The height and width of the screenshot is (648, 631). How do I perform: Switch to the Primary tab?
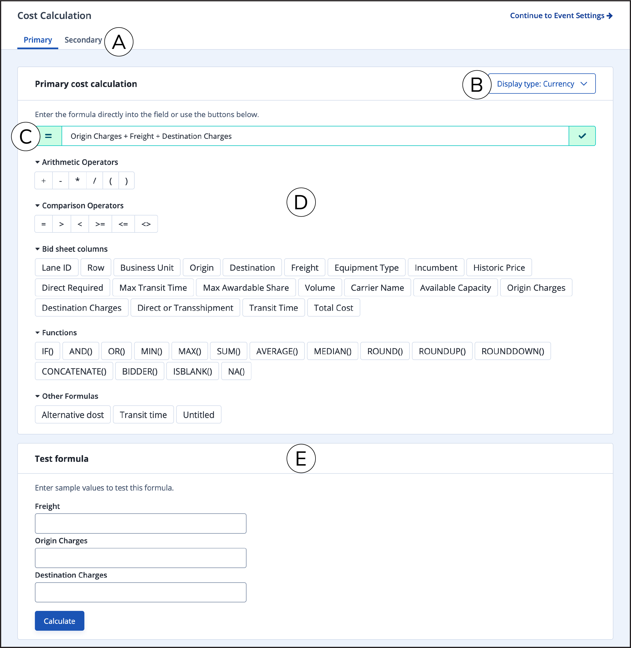[38, 40]
